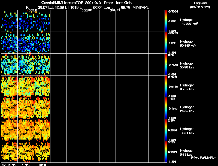The height and width of the screenshot is (166, 218).
Task: Click the '16:25' time label
Action: (x=26, y=165)
